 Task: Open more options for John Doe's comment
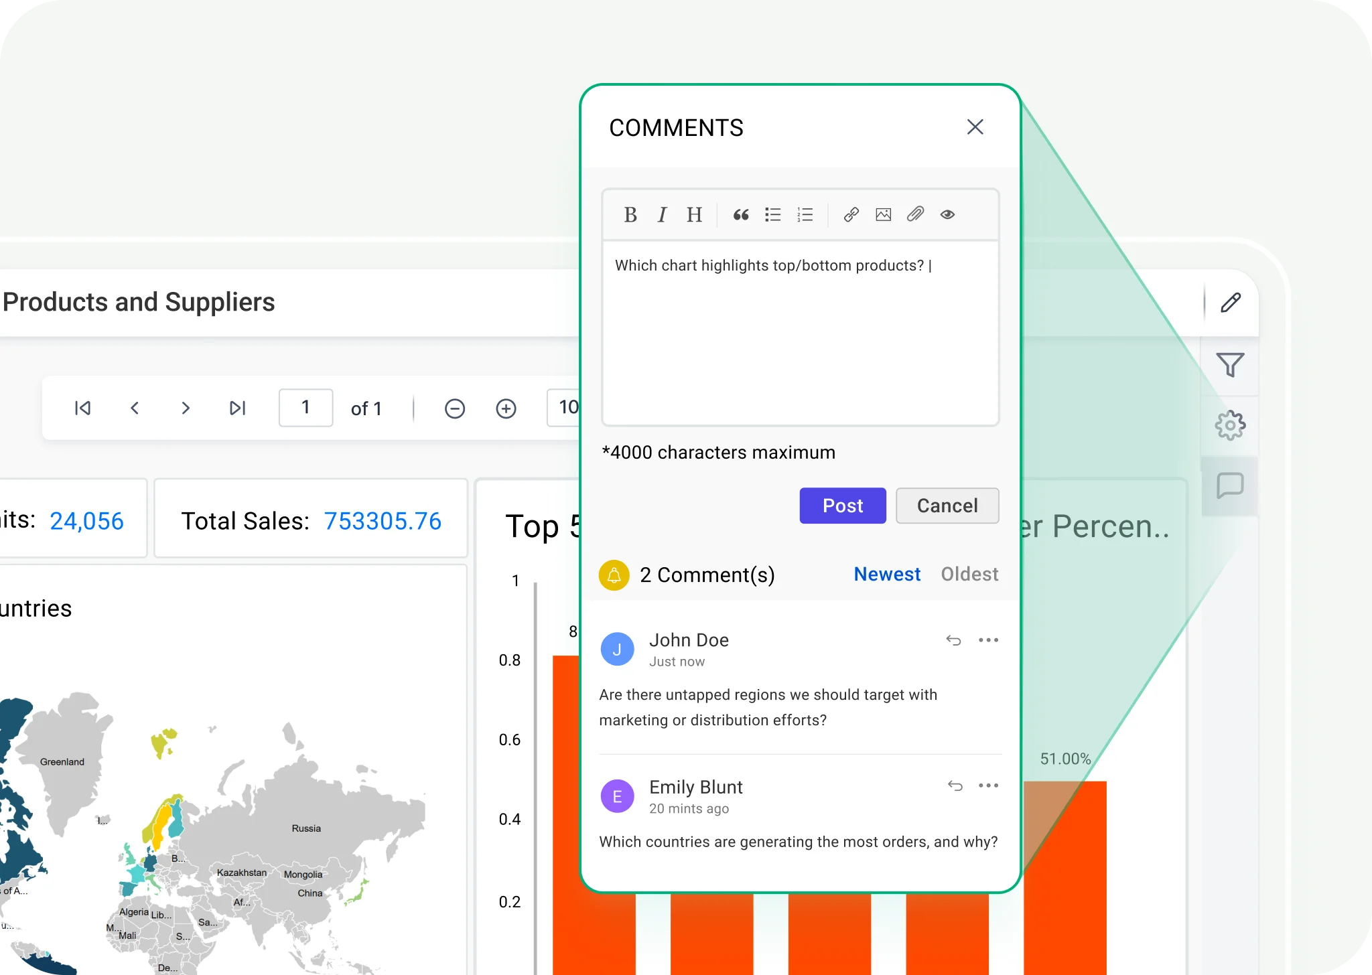[988, 640]
